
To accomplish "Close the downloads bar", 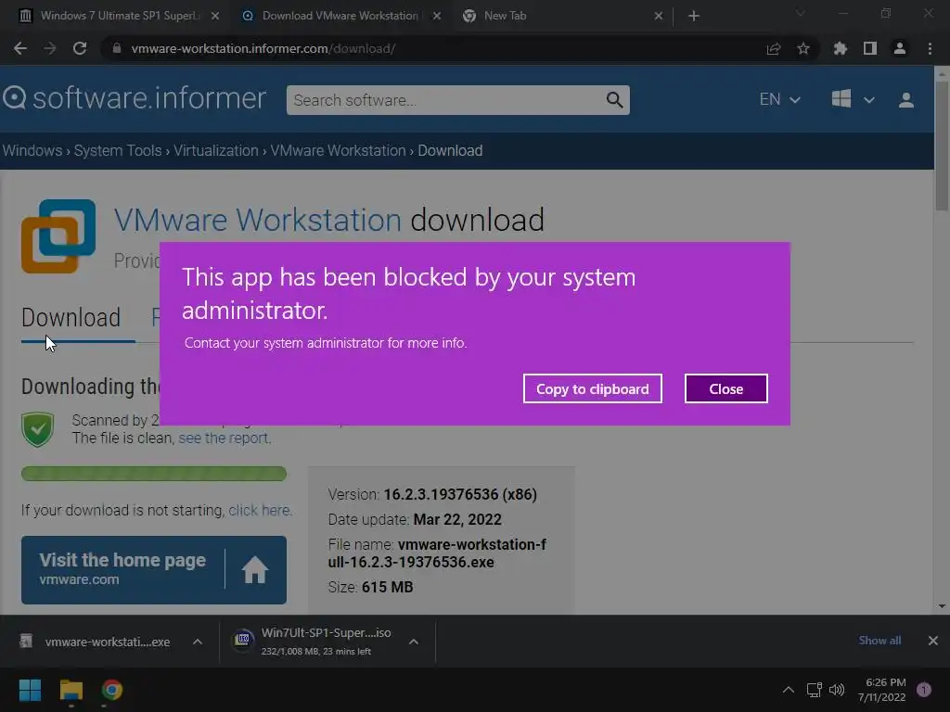I will click(x=933, y=641).
